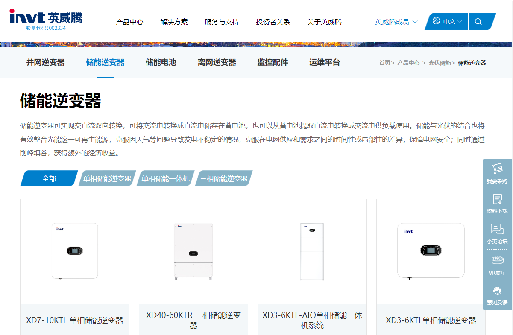
Task: Click the globe language icon
Action: [x=436, y=21]
